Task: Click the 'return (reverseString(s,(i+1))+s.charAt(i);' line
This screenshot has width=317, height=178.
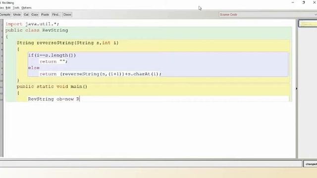Action: pyautogui.click(x=101, y=74)
